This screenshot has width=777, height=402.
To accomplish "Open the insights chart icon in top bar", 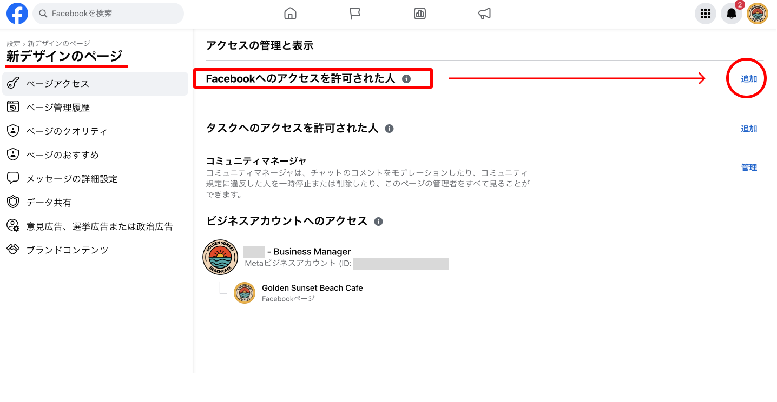I will (420, 14).
